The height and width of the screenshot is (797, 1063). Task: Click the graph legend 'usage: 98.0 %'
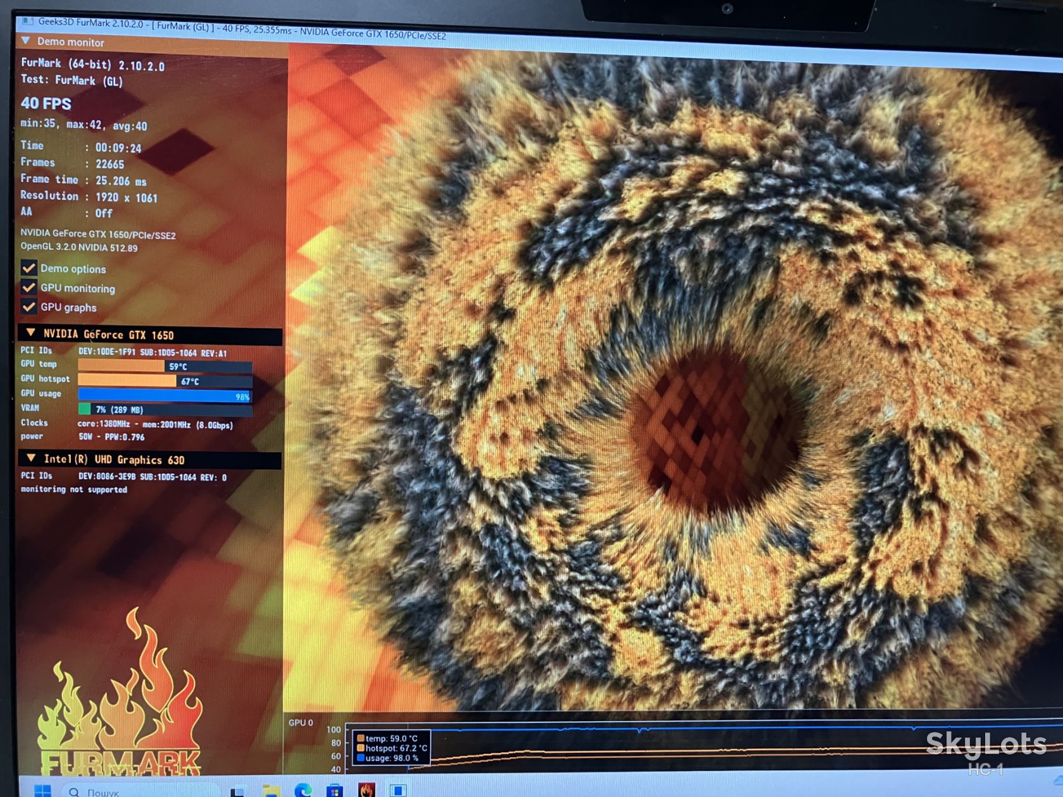click(x=388, y=758)
